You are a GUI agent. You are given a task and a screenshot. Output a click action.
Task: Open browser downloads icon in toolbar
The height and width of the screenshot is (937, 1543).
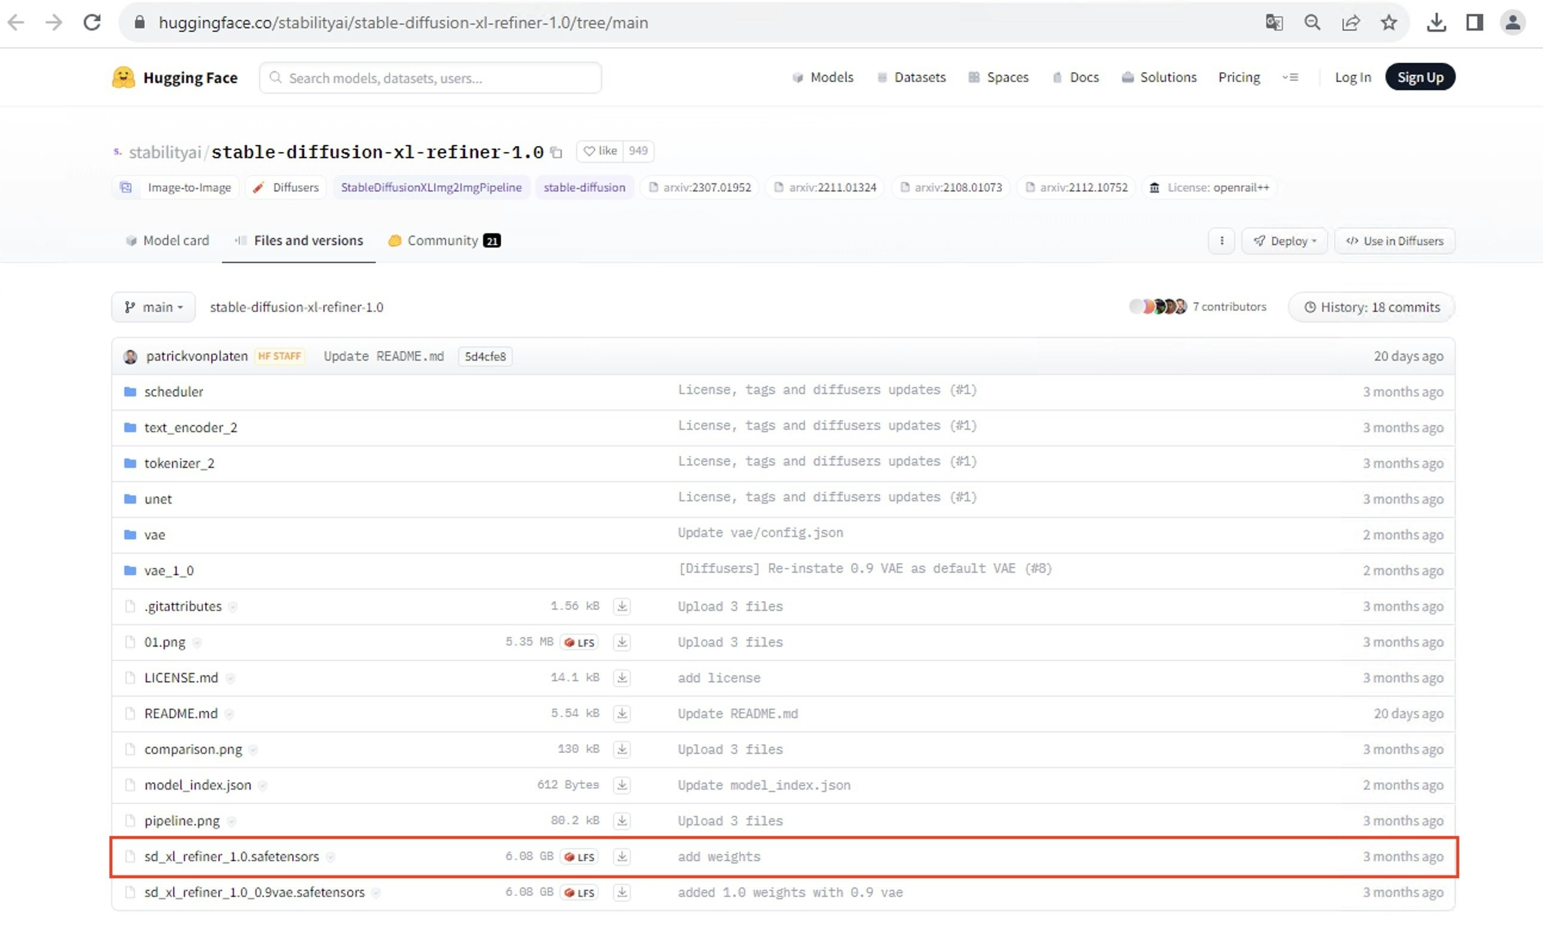[x=1436, y=23]
